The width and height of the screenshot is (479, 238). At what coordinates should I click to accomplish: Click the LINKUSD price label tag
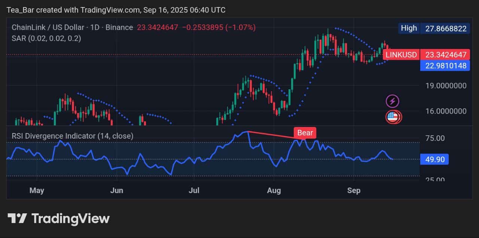401,55
